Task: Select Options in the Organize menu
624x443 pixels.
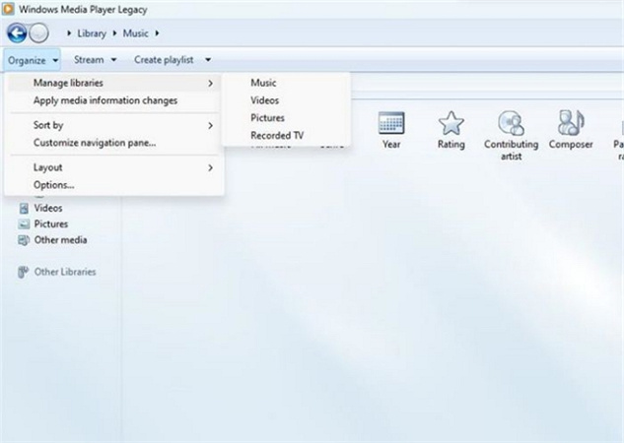Action: (113, 185)
